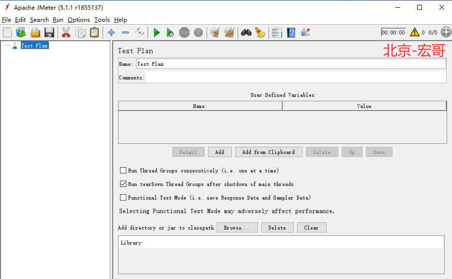Click the Cut scissors icon
The height and width of the screenshot is (279, 452).
point(66,32)
